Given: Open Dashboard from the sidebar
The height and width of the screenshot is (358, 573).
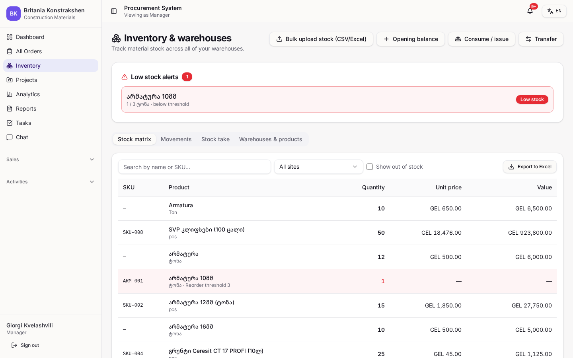Looking at the screenshot, I should click(x=51, y=37).
